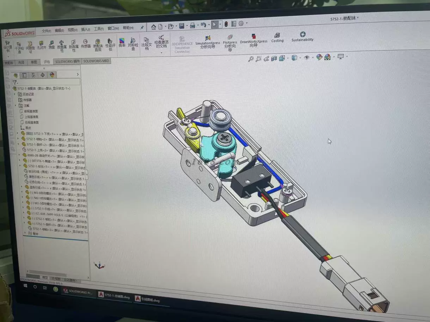Click the Save icon in the top toolbar
Viewport: 430px width, 322px height.
coord(182,26)
